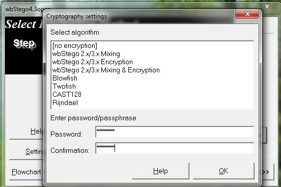This screenshot has height=187, width=281.
Task: Choose the Rijndael algorithm
Action: pos(65,102)
